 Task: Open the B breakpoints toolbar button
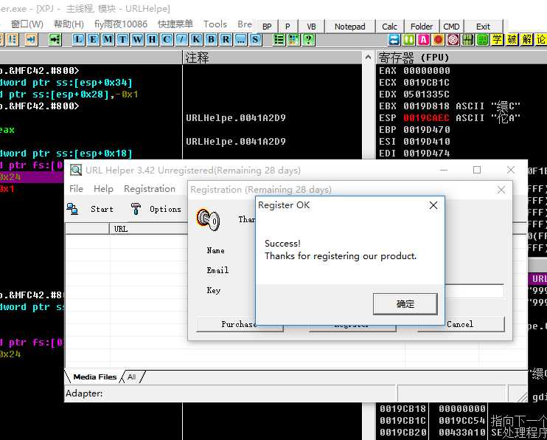coord(211,39)
